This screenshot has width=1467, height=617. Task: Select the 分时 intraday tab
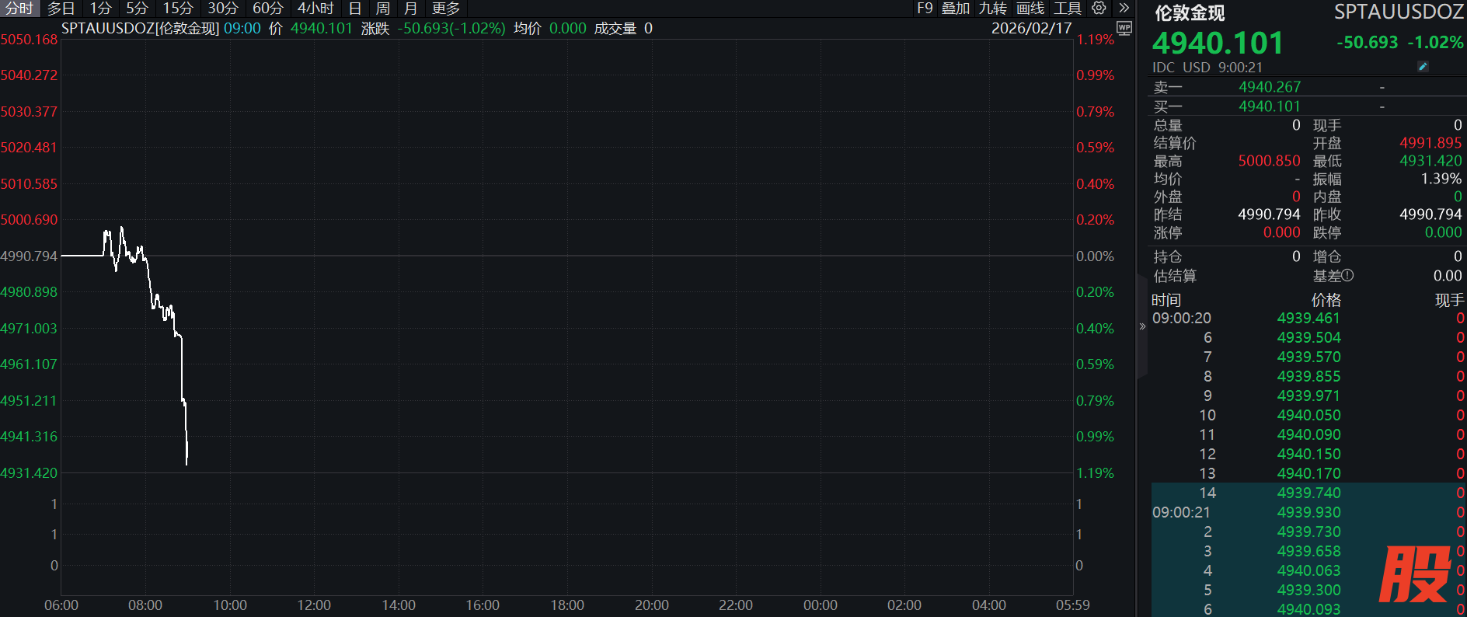19,9
